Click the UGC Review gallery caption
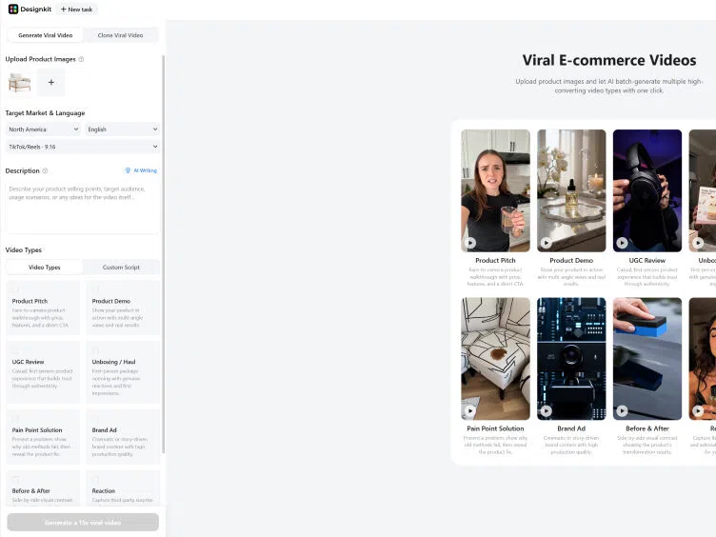The image size is (716, 537). (647, 260)
